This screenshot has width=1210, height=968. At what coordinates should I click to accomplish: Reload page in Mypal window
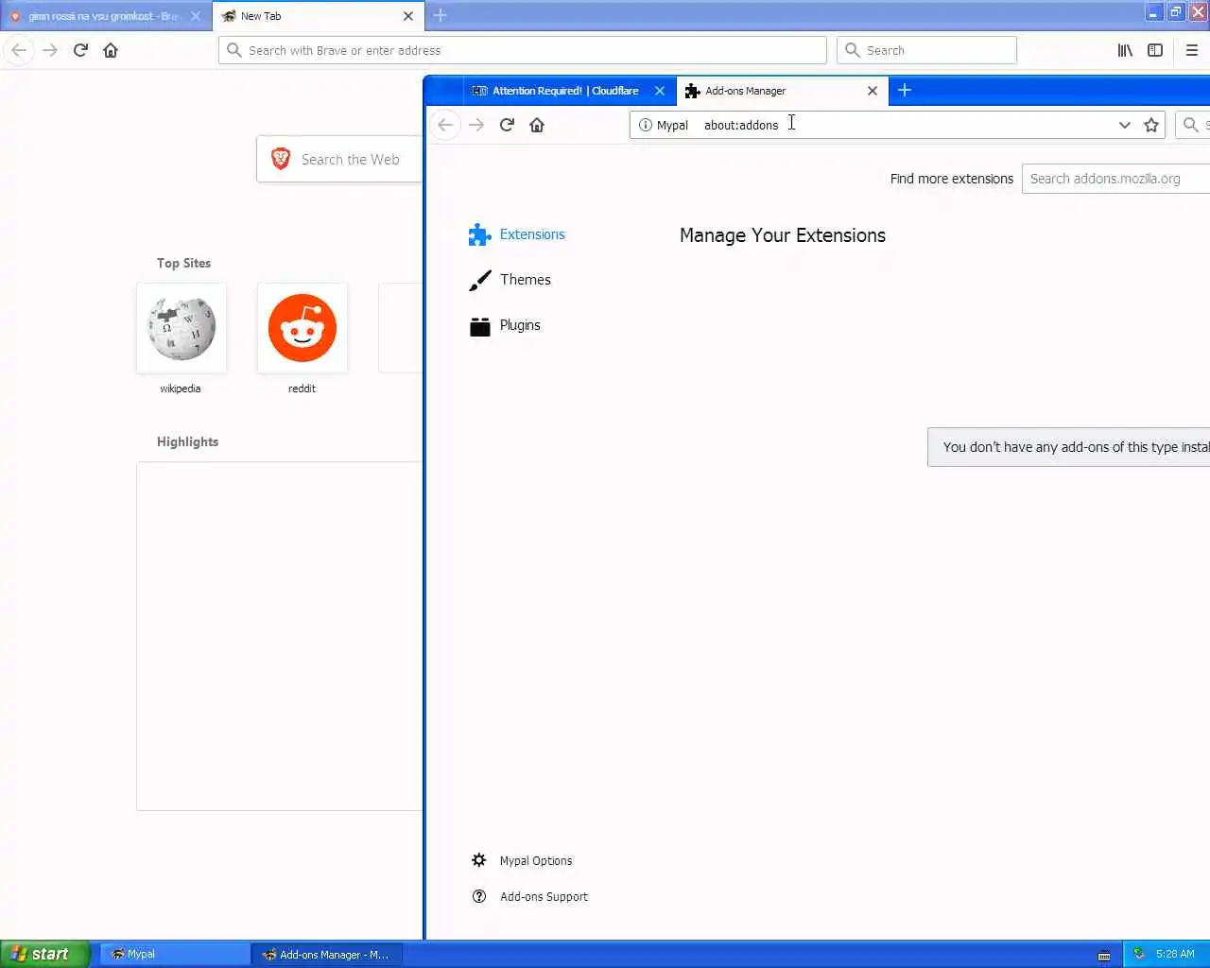[x=507, y=125]
